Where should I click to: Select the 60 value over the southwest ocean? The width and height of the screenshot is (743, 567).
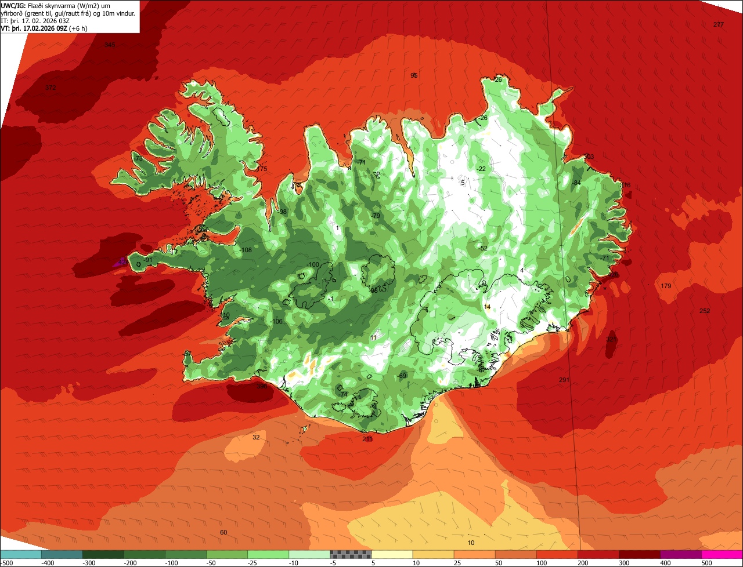[223, 532]
